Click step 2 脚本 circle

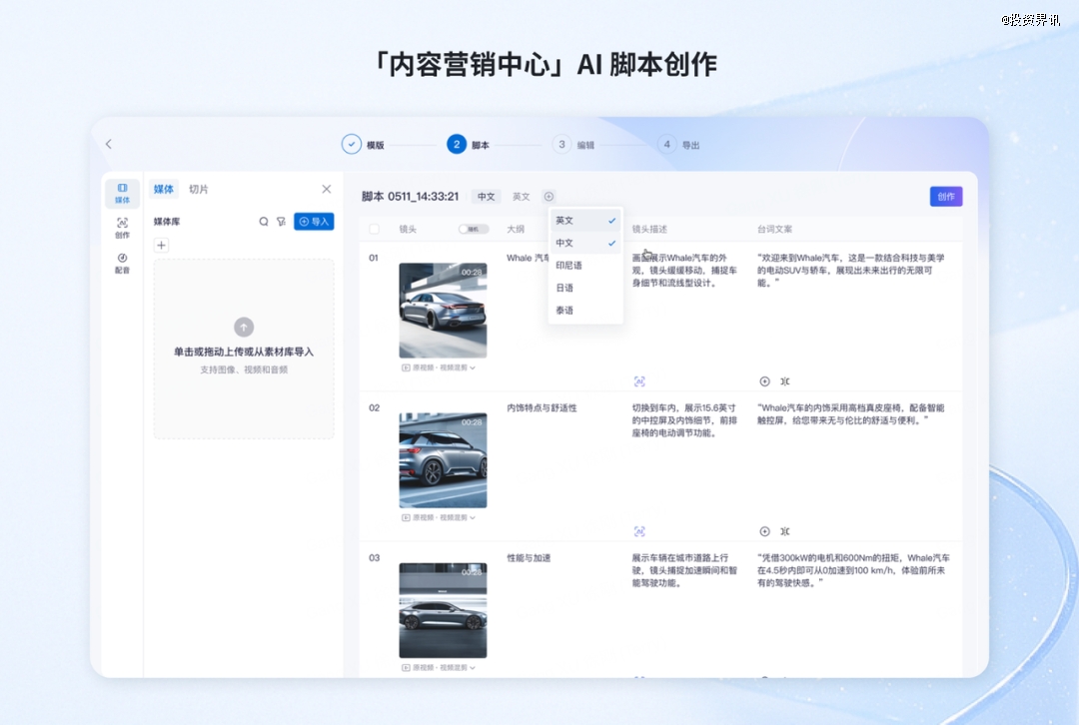tap(457, 144)
